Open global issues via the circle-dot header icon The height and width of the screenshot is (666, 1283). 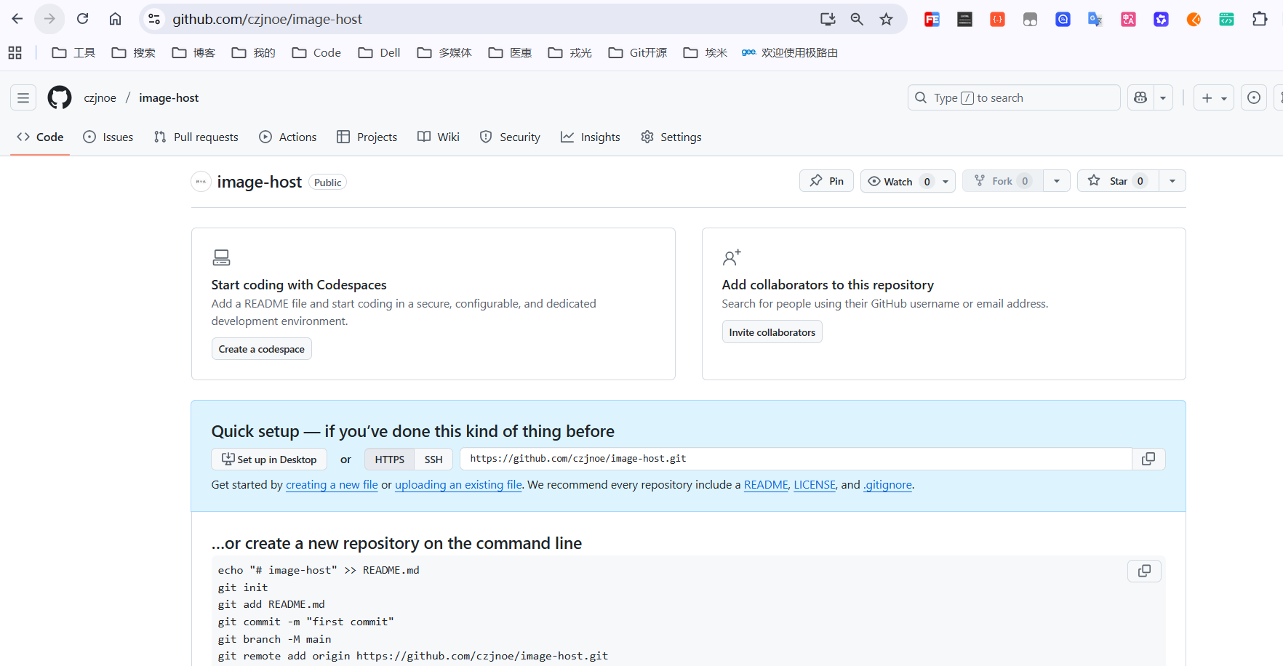1253,97
